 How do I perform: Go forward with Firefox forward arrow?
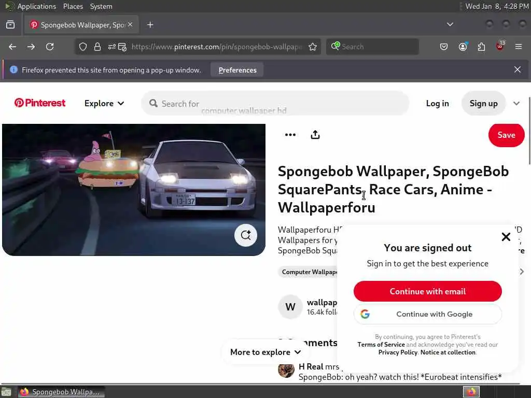point(31,47)
